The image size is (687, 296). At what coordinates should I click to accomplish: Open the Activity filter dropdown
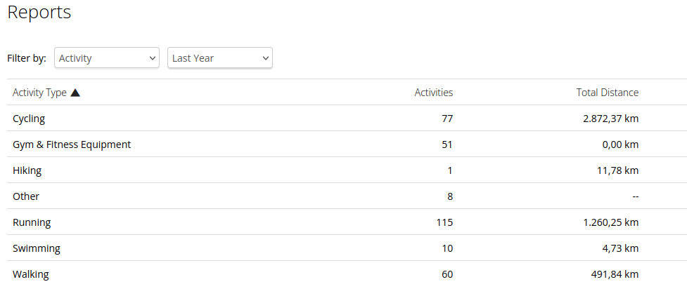tap(106, 58)
